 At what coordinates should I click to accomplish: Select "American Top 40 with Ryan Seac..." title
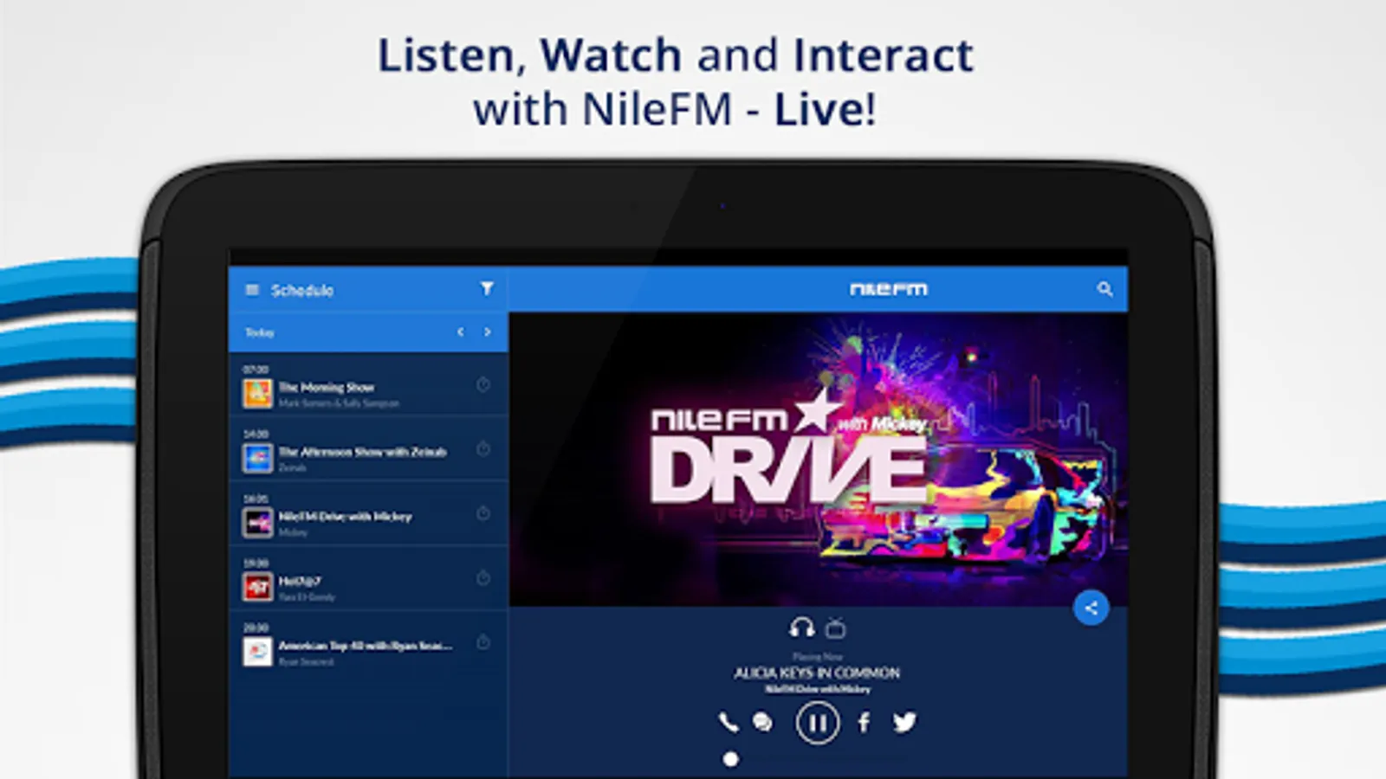pyautogui.click(x=365, y=646)
